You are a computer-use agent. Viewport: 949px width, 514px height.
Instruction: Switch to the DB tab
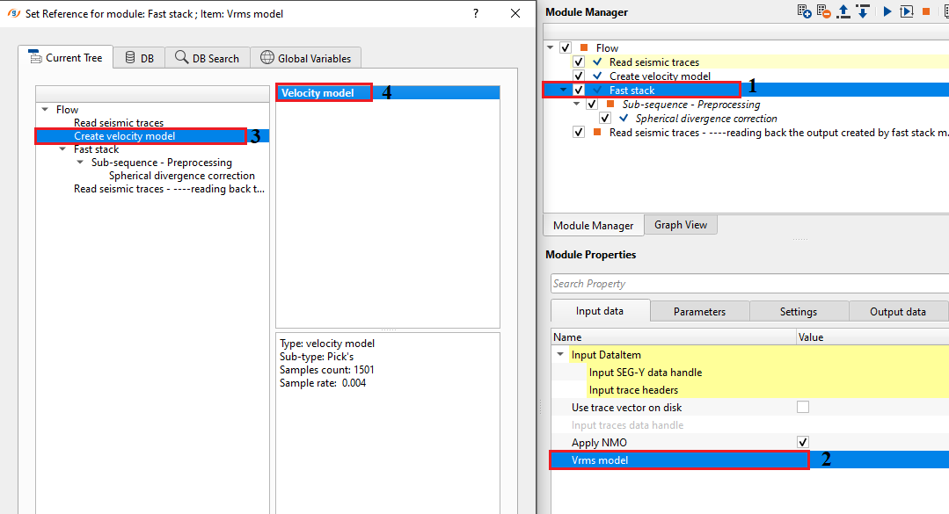(139, 57)
